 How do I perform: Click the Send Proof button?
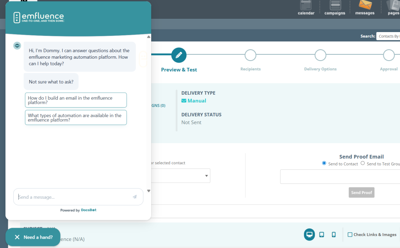(361, 192)
